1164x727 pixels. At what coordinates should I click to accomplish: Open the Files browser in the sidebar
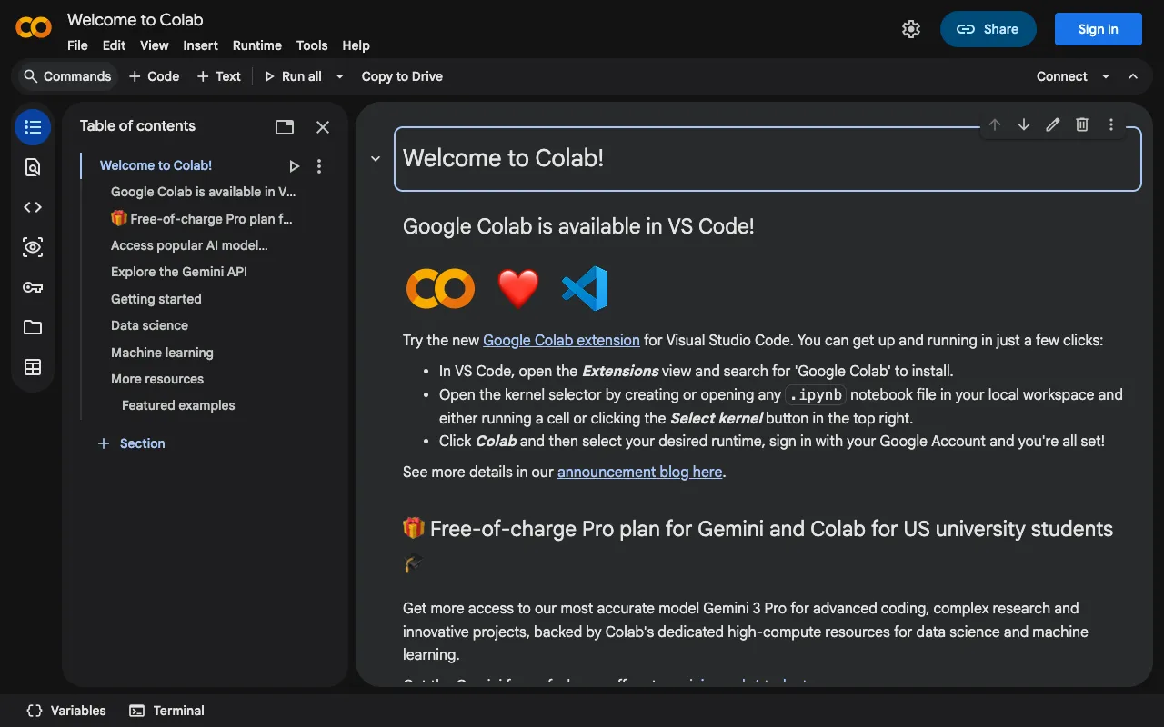pyautogui.click(x=33, y=327)
